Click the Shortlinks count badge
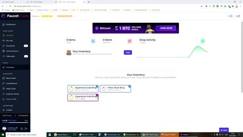The height and width of the screenshot is (137, 243). [x=26, y=46]
